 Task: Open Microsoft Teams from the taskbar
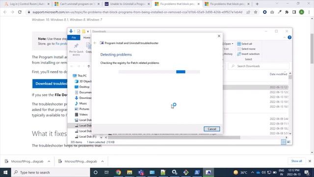point(141,173)
